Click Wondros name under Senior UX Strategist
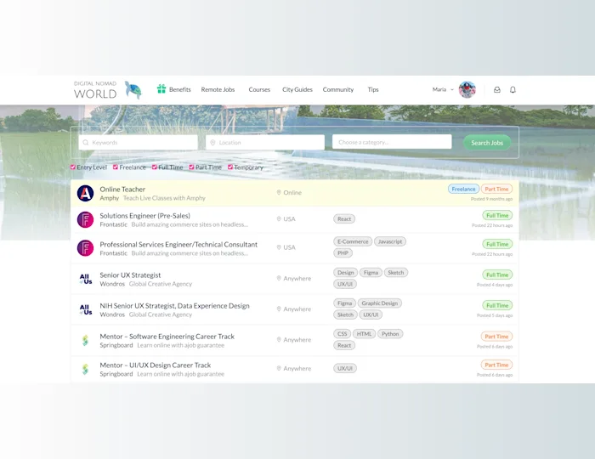This screenshot has width=595, height=459. tap(112, 284)
